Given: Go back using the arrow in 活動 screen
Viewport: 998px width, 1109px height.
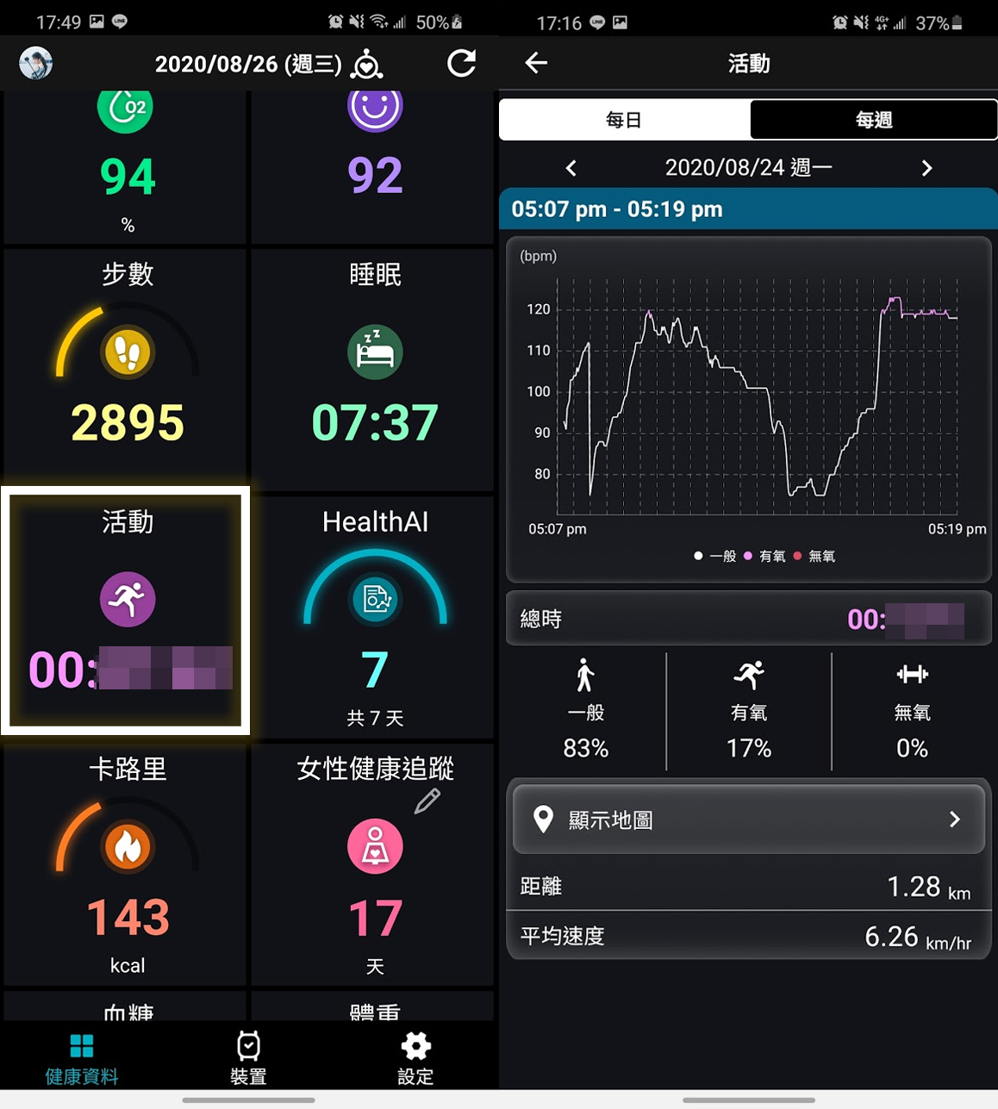Looking at the screenshot, I should click(x=536, y=63).
